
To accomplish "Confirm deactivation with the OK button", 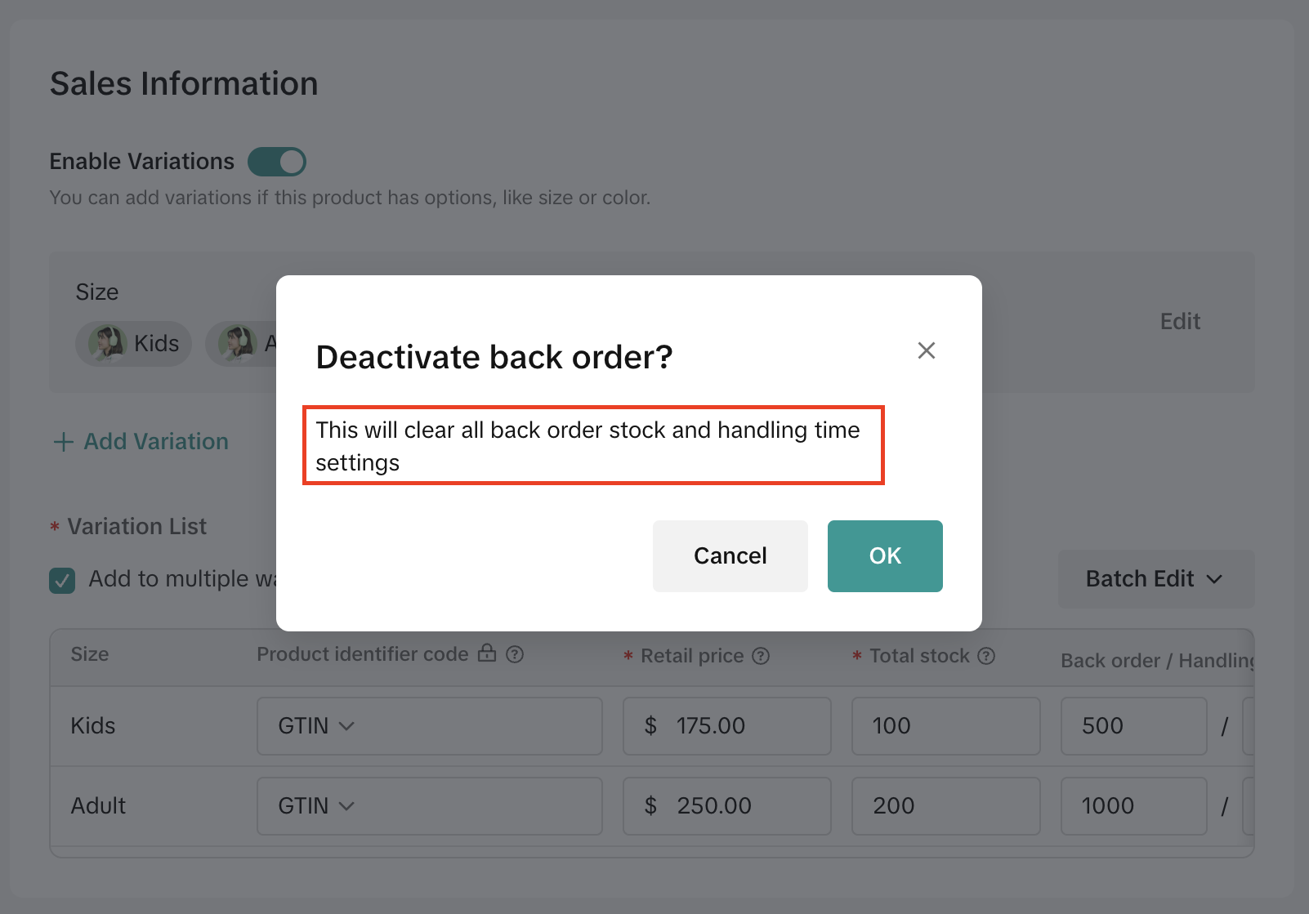I will tap(885, 556).
